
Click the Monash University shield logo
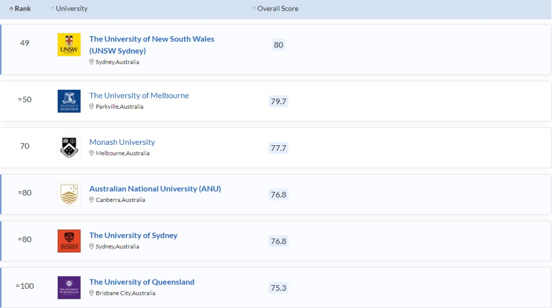(x=69, y=148)
